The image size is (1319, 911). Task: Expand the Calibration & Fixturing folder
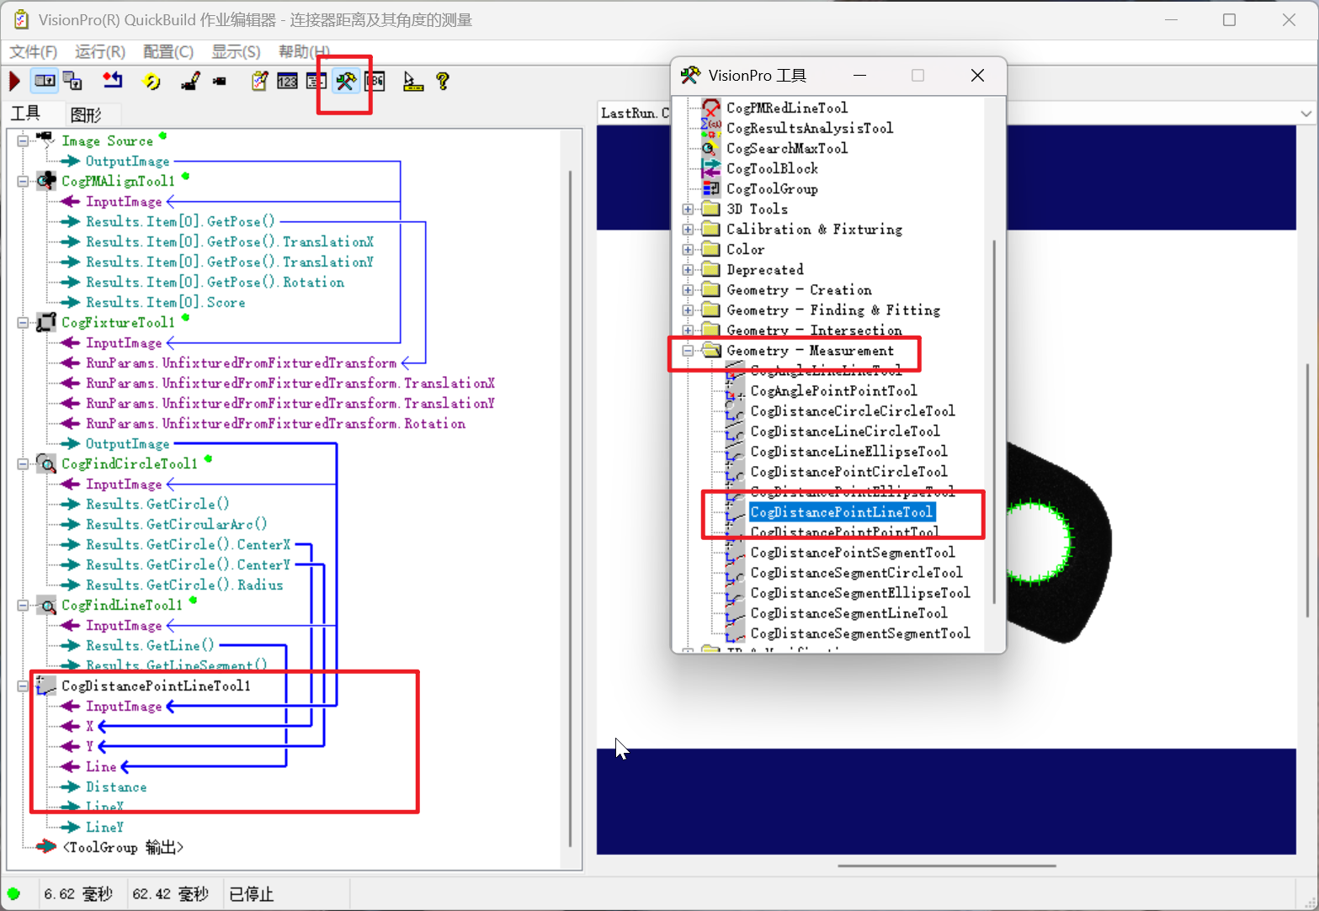(x=688, y=229)
